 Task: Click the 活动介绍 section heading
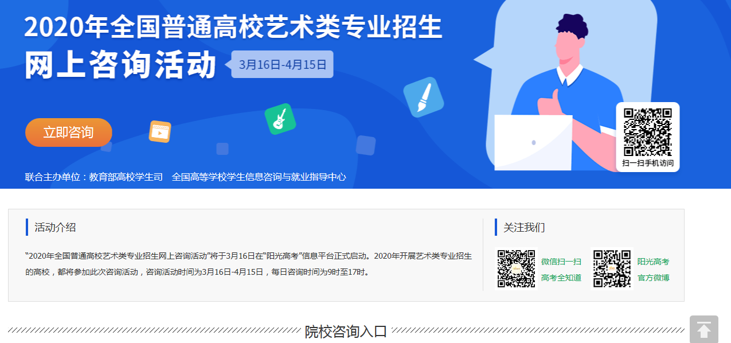(55, 227)
